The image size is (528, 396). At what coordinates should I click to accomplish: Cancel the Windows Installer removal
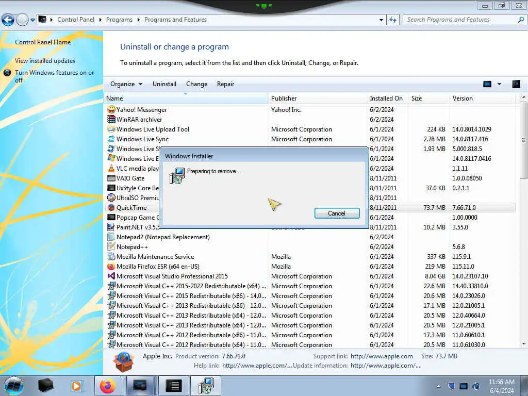click(x=337, y=213)
